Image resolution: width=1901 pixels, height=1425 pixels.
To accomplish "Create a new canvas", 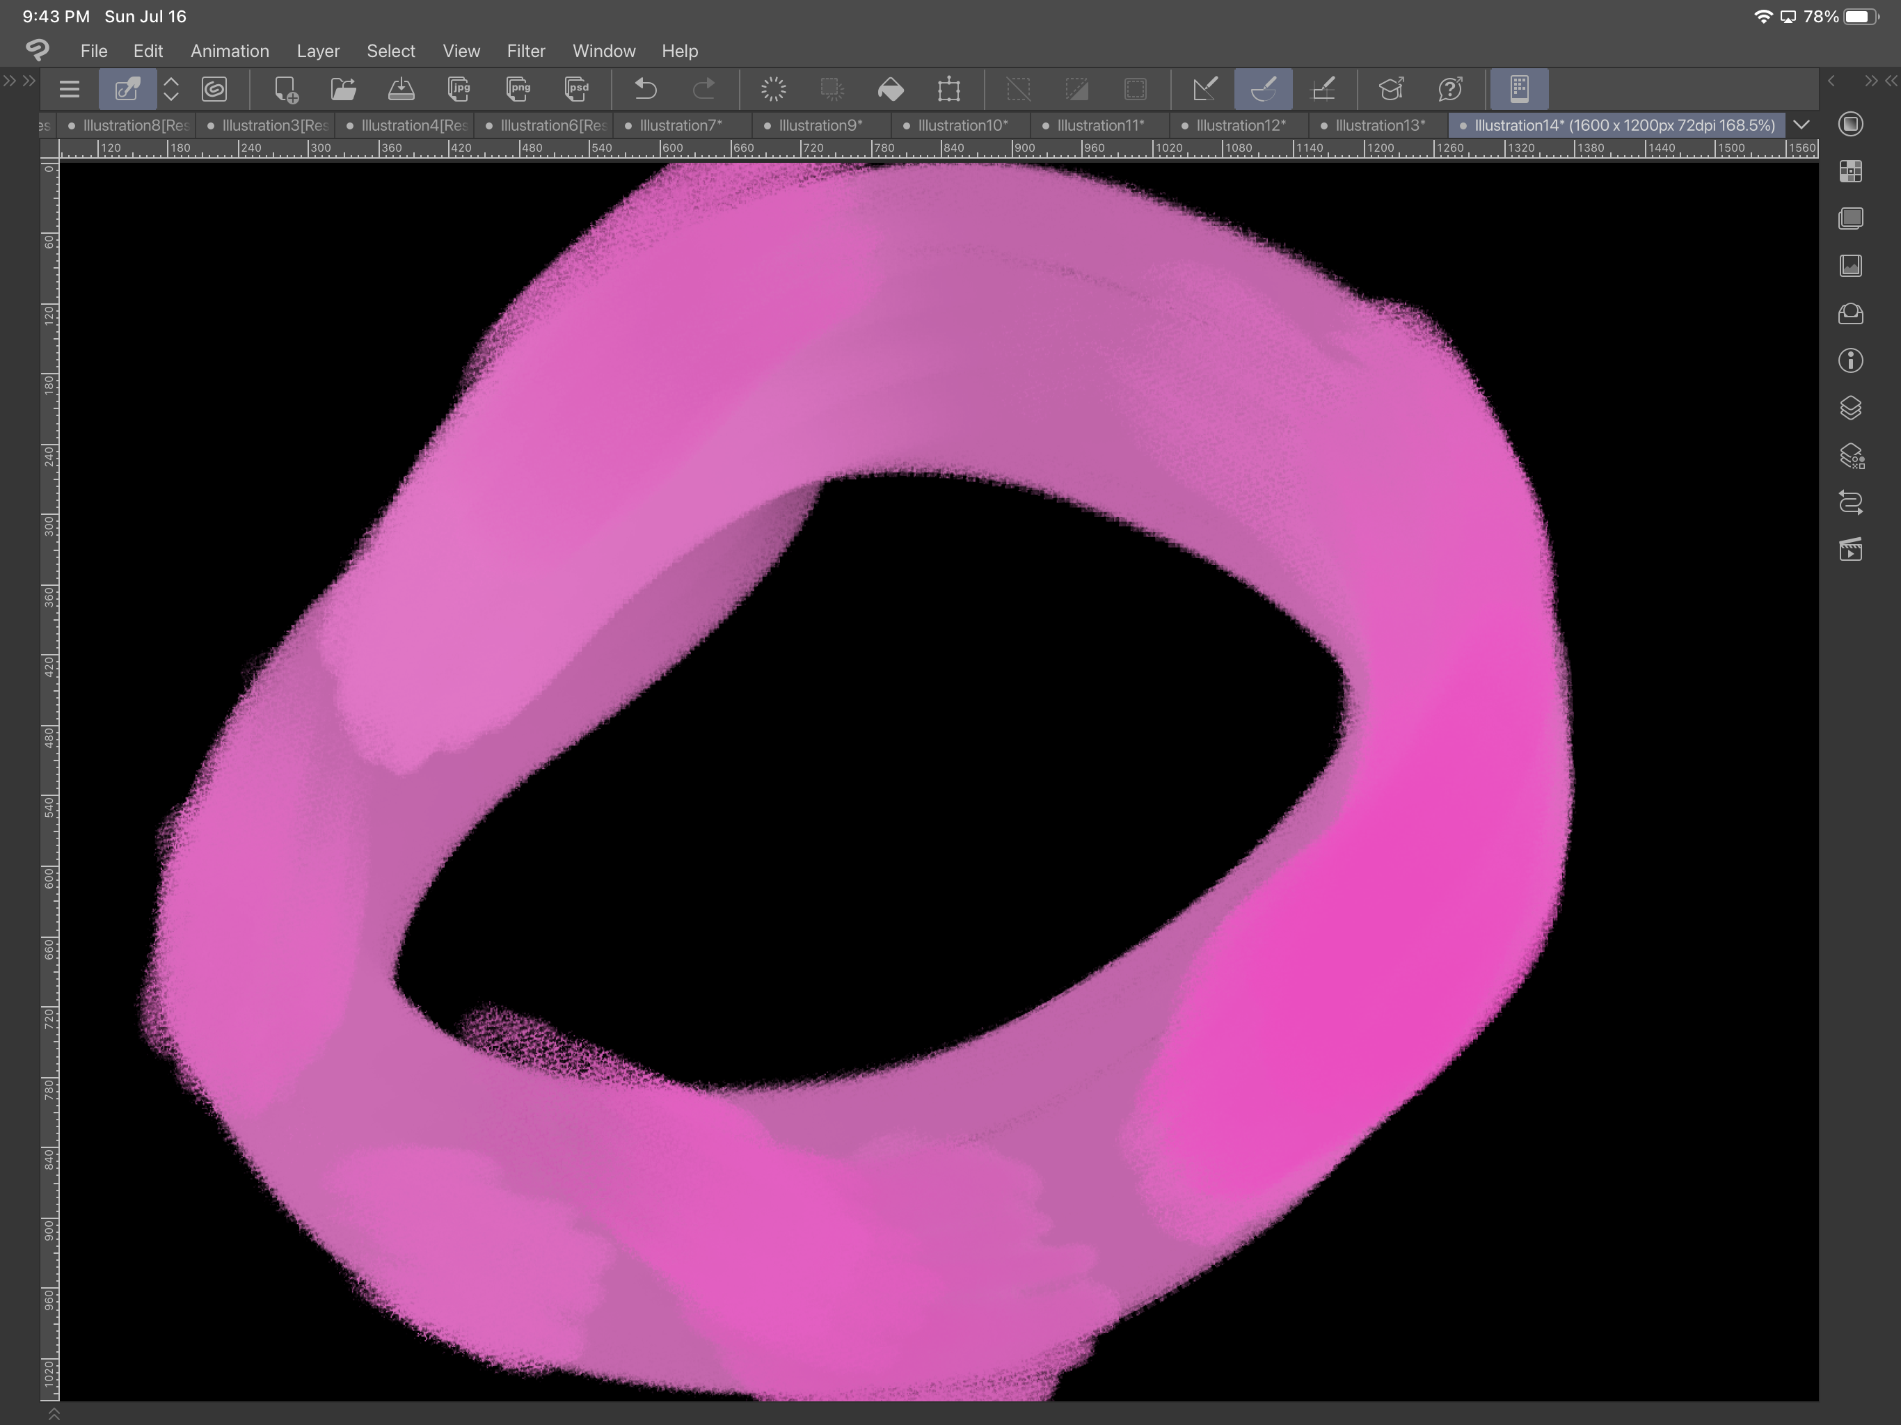I will pos(285,88).
